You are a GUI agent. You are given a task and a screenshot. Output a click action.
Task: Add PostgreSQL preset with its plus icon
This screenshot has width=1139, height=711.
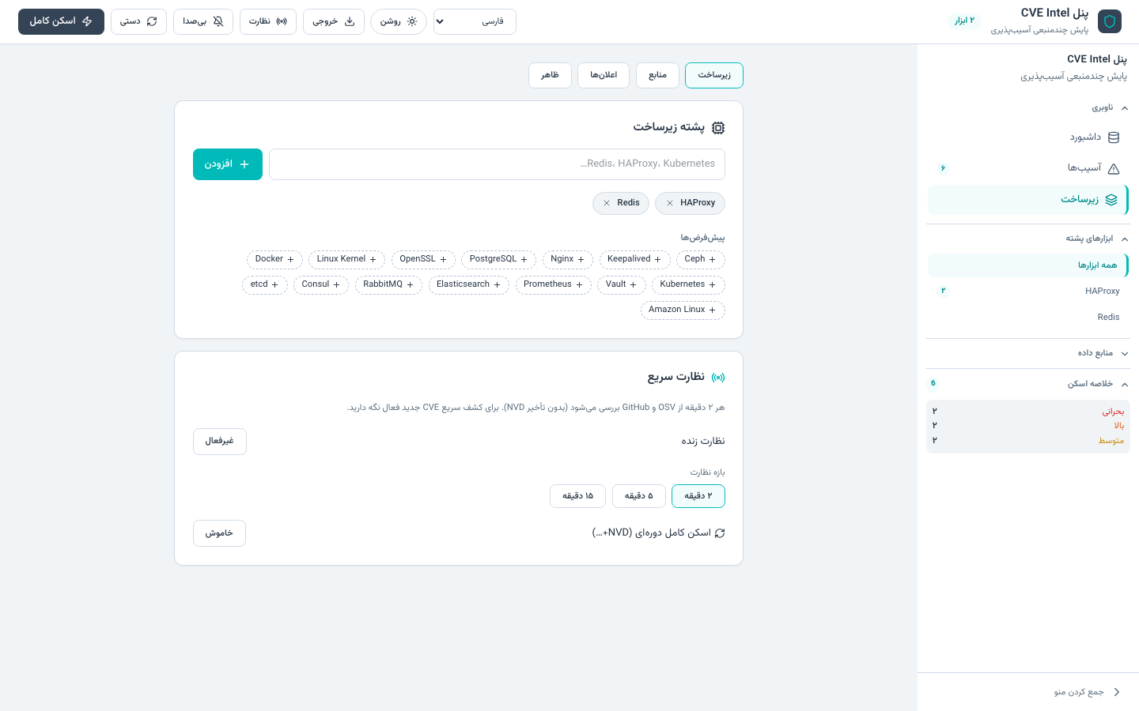524,259
